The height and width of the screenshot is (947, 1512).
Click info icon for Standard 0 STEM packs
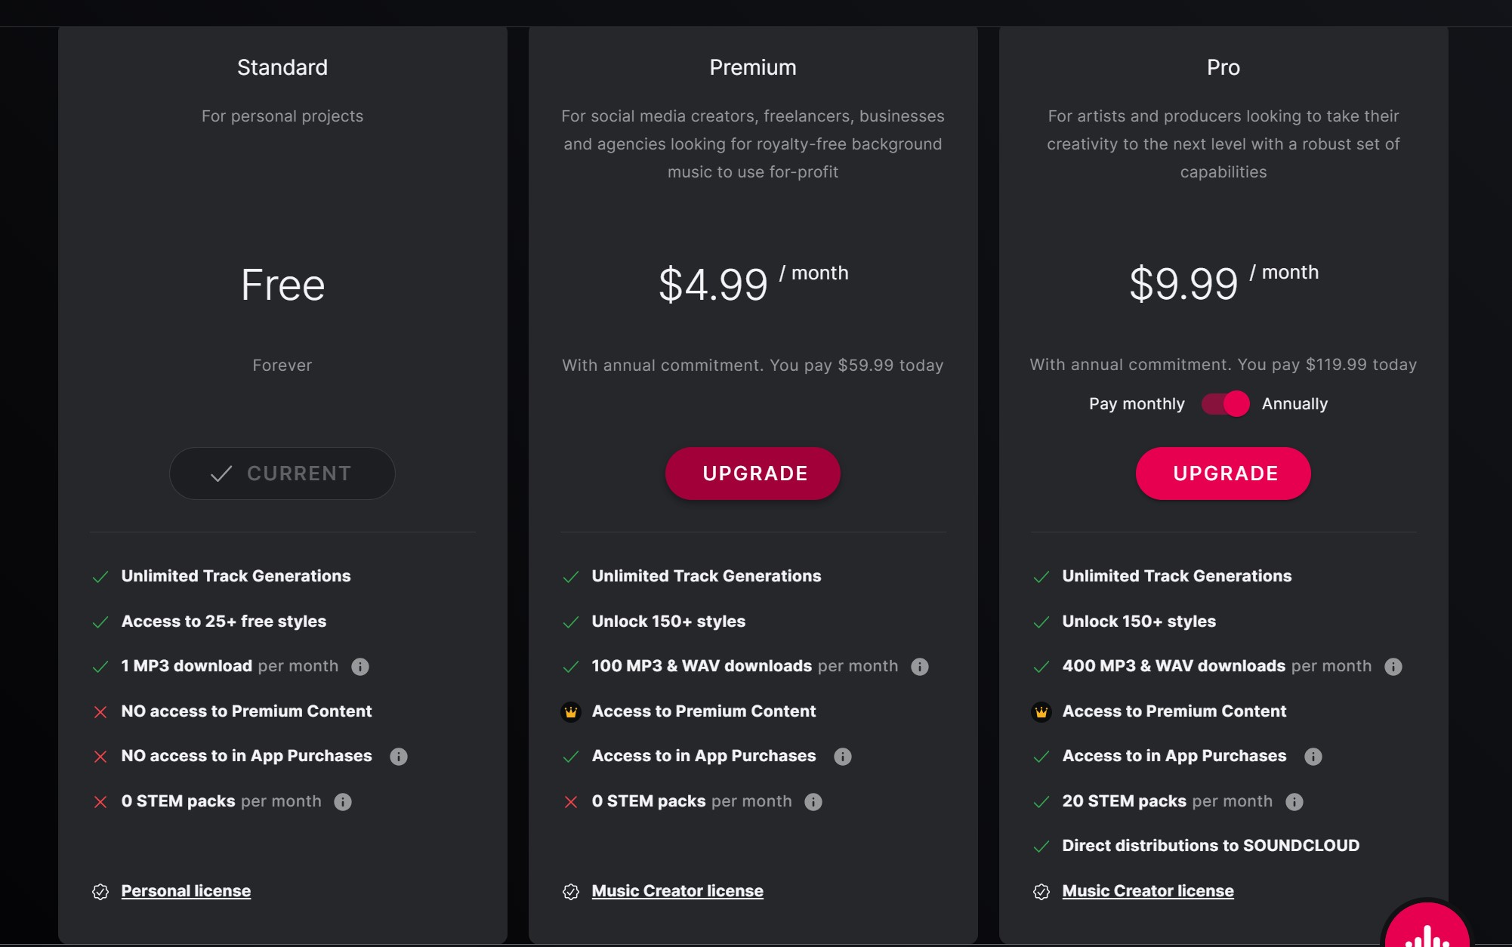click(x=343, y=802)
